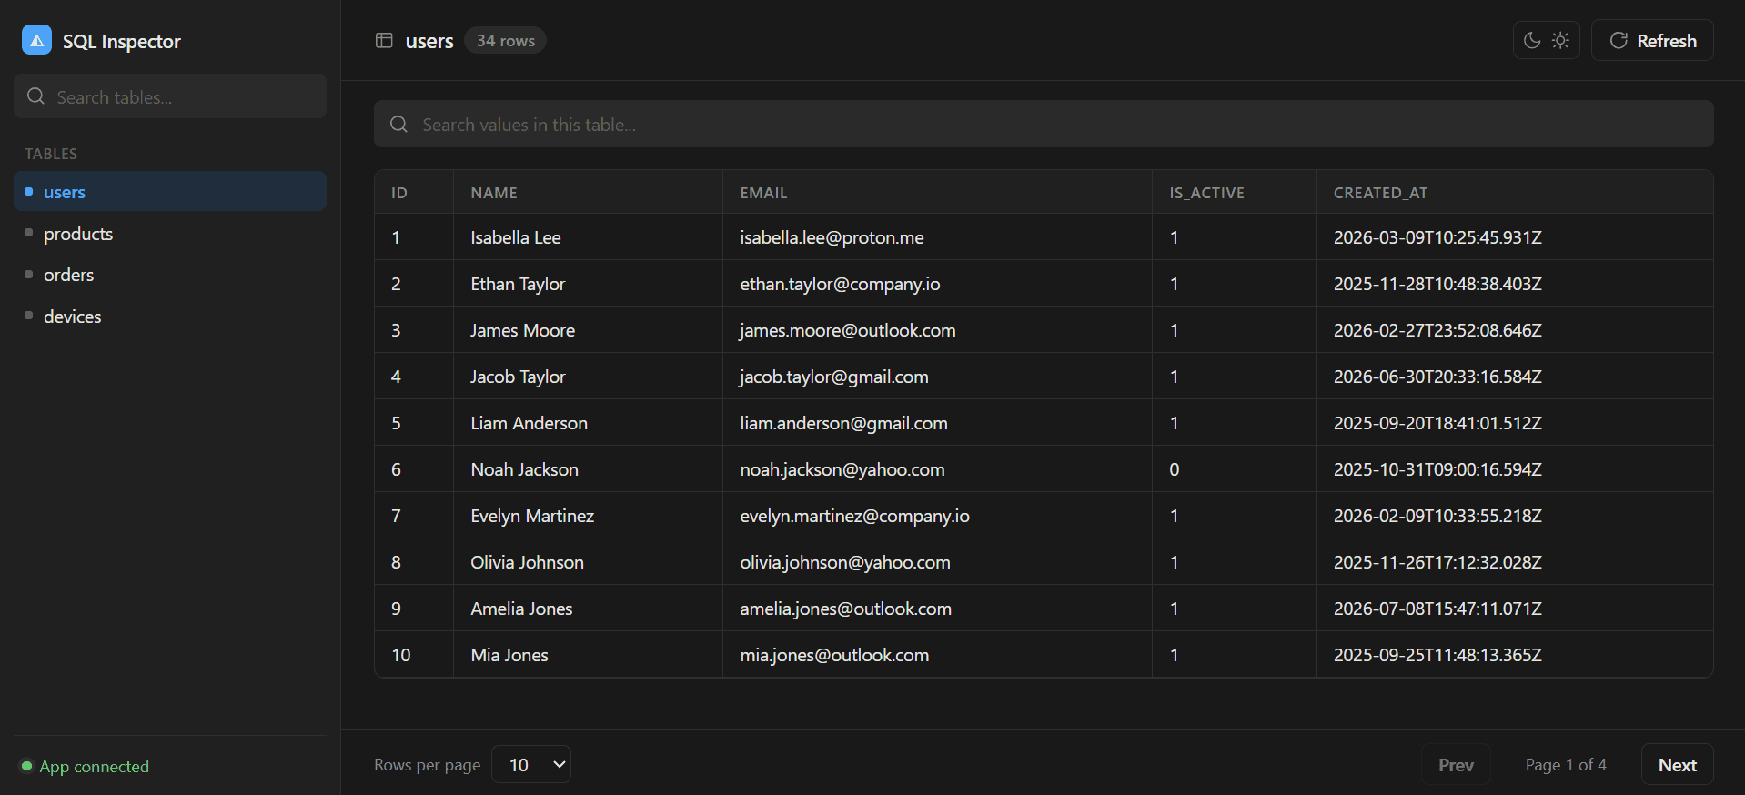Screen dimensions: 1745x795
Task: Click the App connected status indicator
Action: click(x=86, y=766)
